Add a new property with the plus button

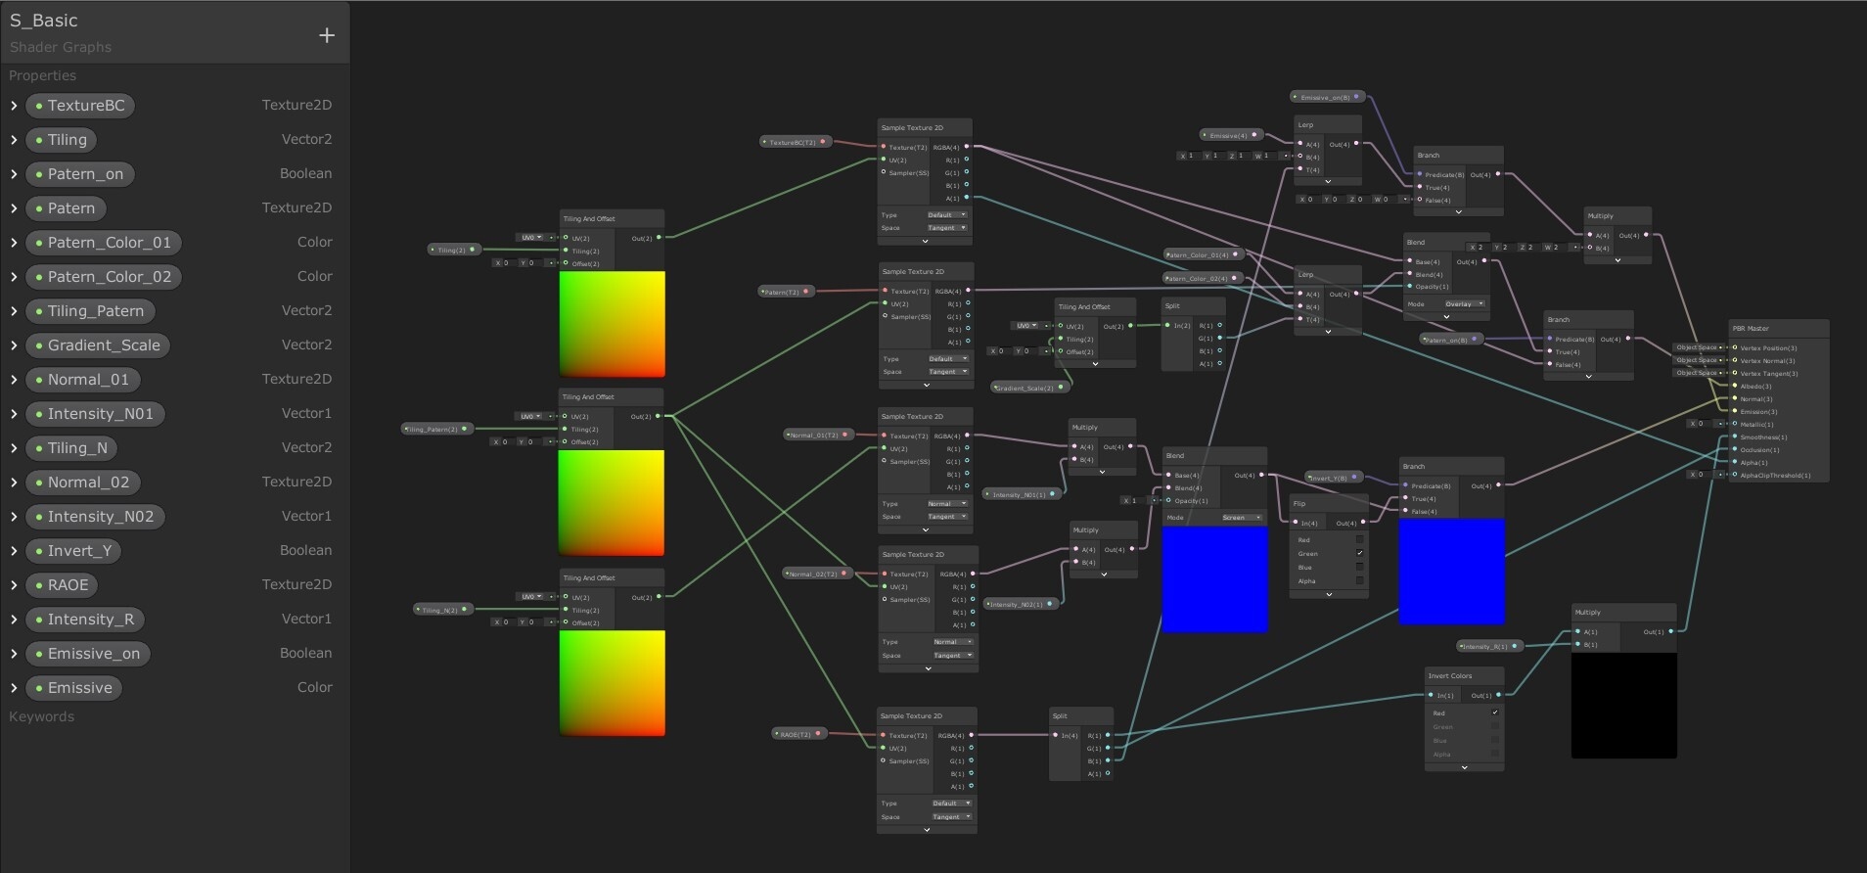click(x=327, y=35)
